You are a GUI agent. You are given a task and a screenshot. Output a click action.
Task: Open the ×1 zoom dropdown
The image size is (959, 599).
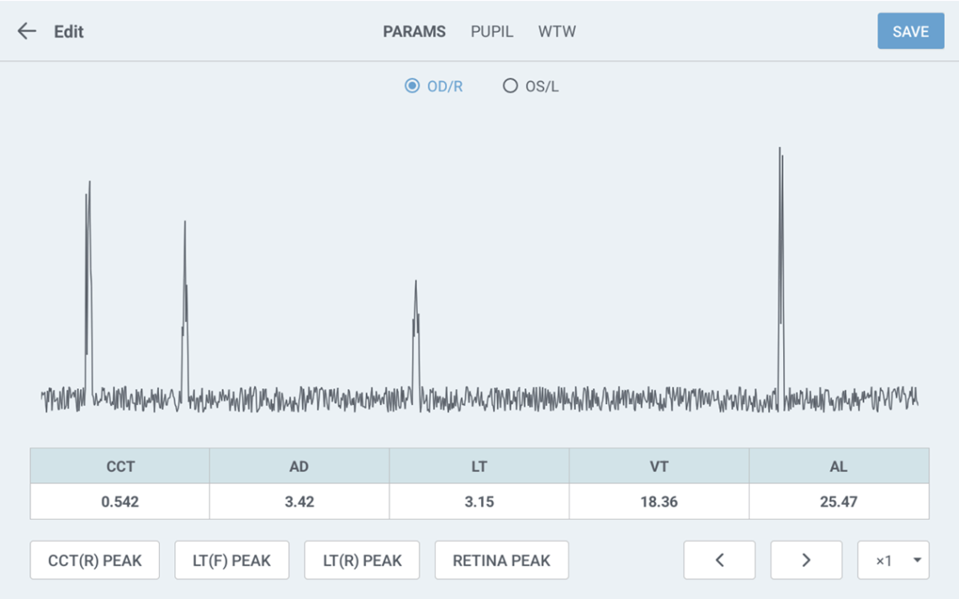click(893, 560)
